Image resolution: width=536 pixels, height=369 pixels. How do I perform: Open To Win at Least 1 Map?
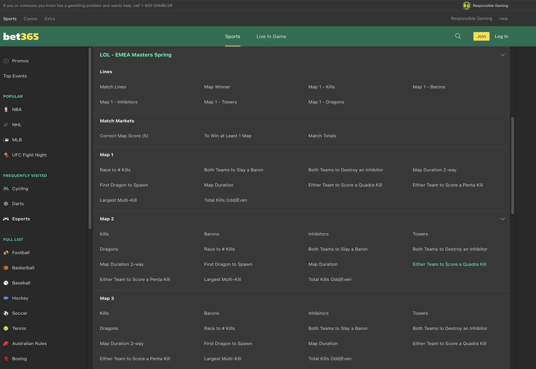pos(228,136)
